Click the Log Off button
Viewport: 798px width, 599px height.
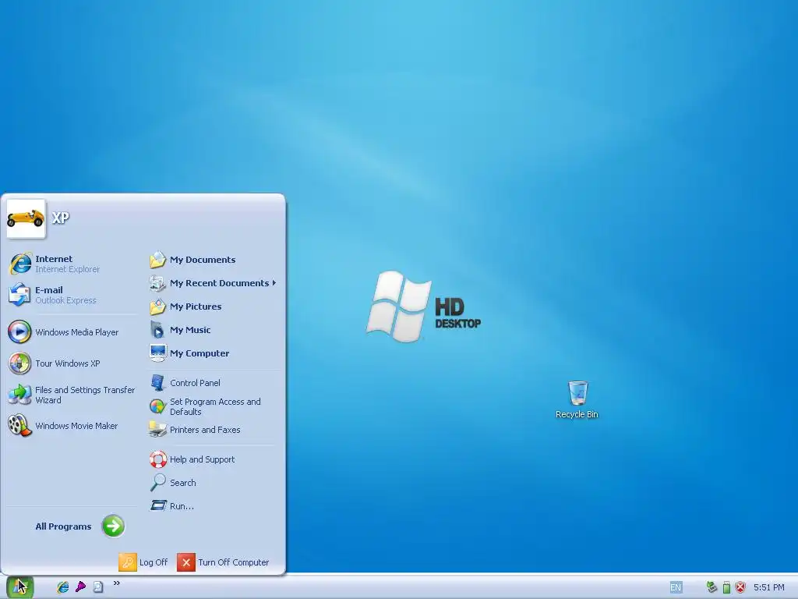click(143, 562)
